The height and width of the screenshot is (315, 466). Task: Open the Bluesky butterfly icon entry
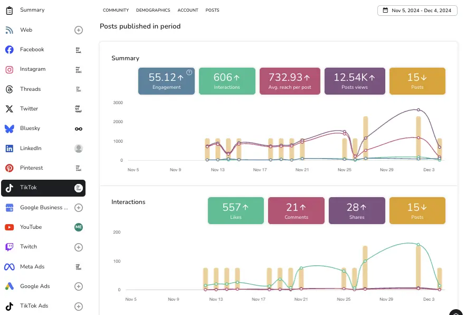tap(9, 128)
